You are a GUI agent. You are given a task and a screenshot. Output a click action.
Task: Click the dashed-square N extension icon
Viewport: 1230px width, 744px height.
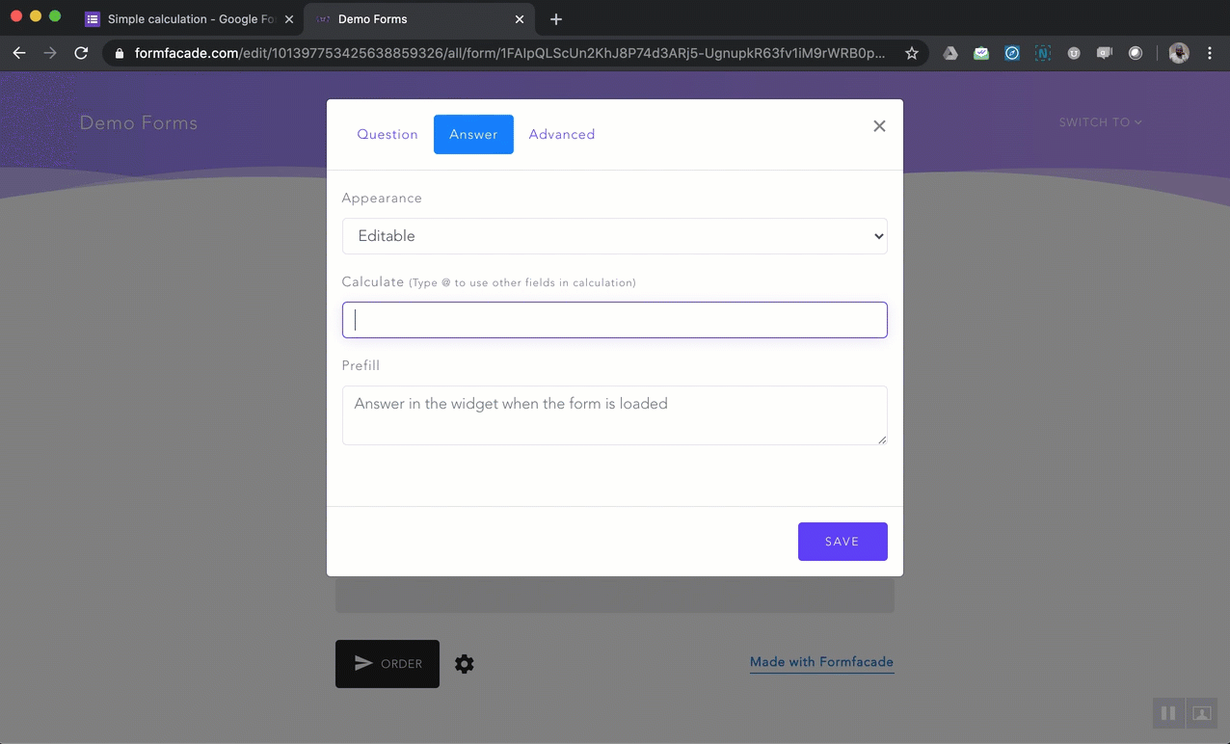1043,53
